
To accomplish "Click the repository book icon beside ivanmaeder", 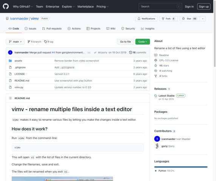I will [x=7, y=18].
